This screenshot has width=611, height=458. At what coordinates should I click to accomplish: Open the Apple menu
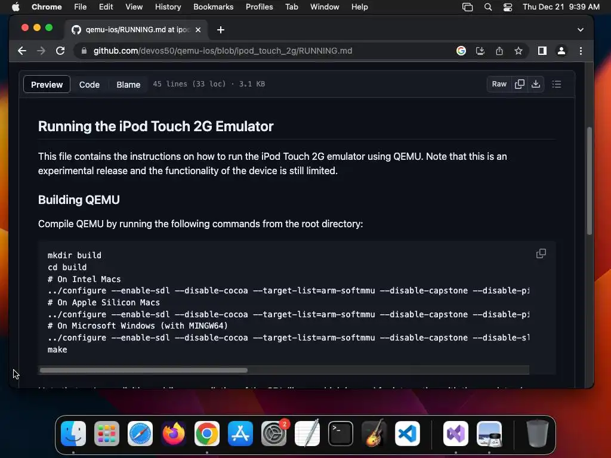(x=16, y=7)
